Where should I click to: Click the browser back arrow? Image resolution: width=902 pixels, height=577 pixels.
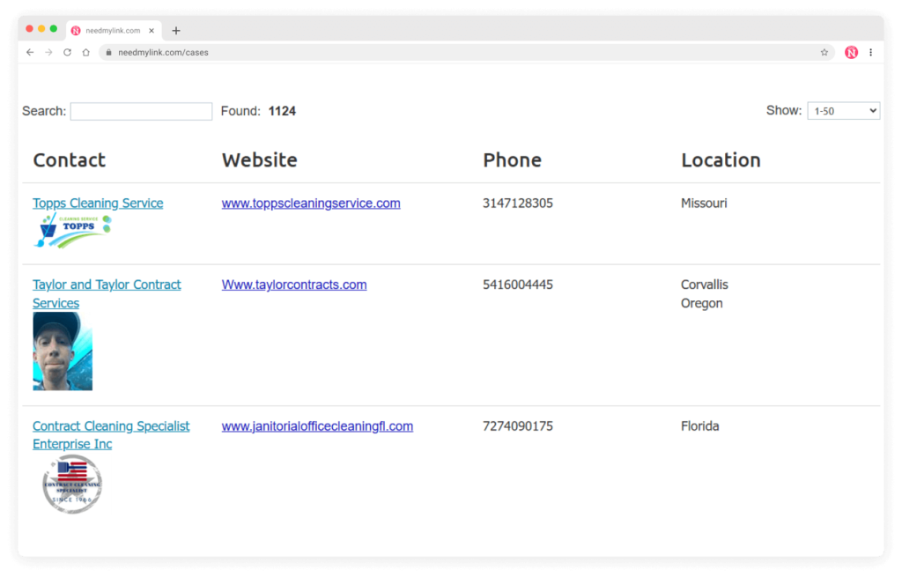(30, 53)
